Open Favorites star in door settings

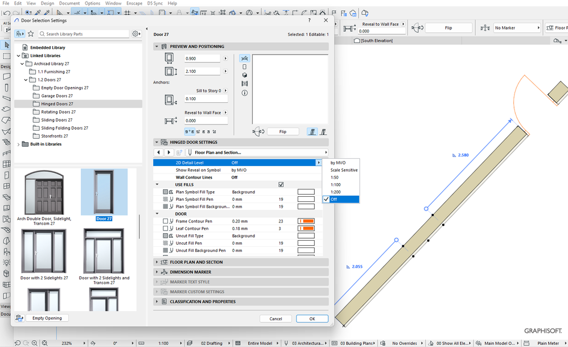coord(31,34)
